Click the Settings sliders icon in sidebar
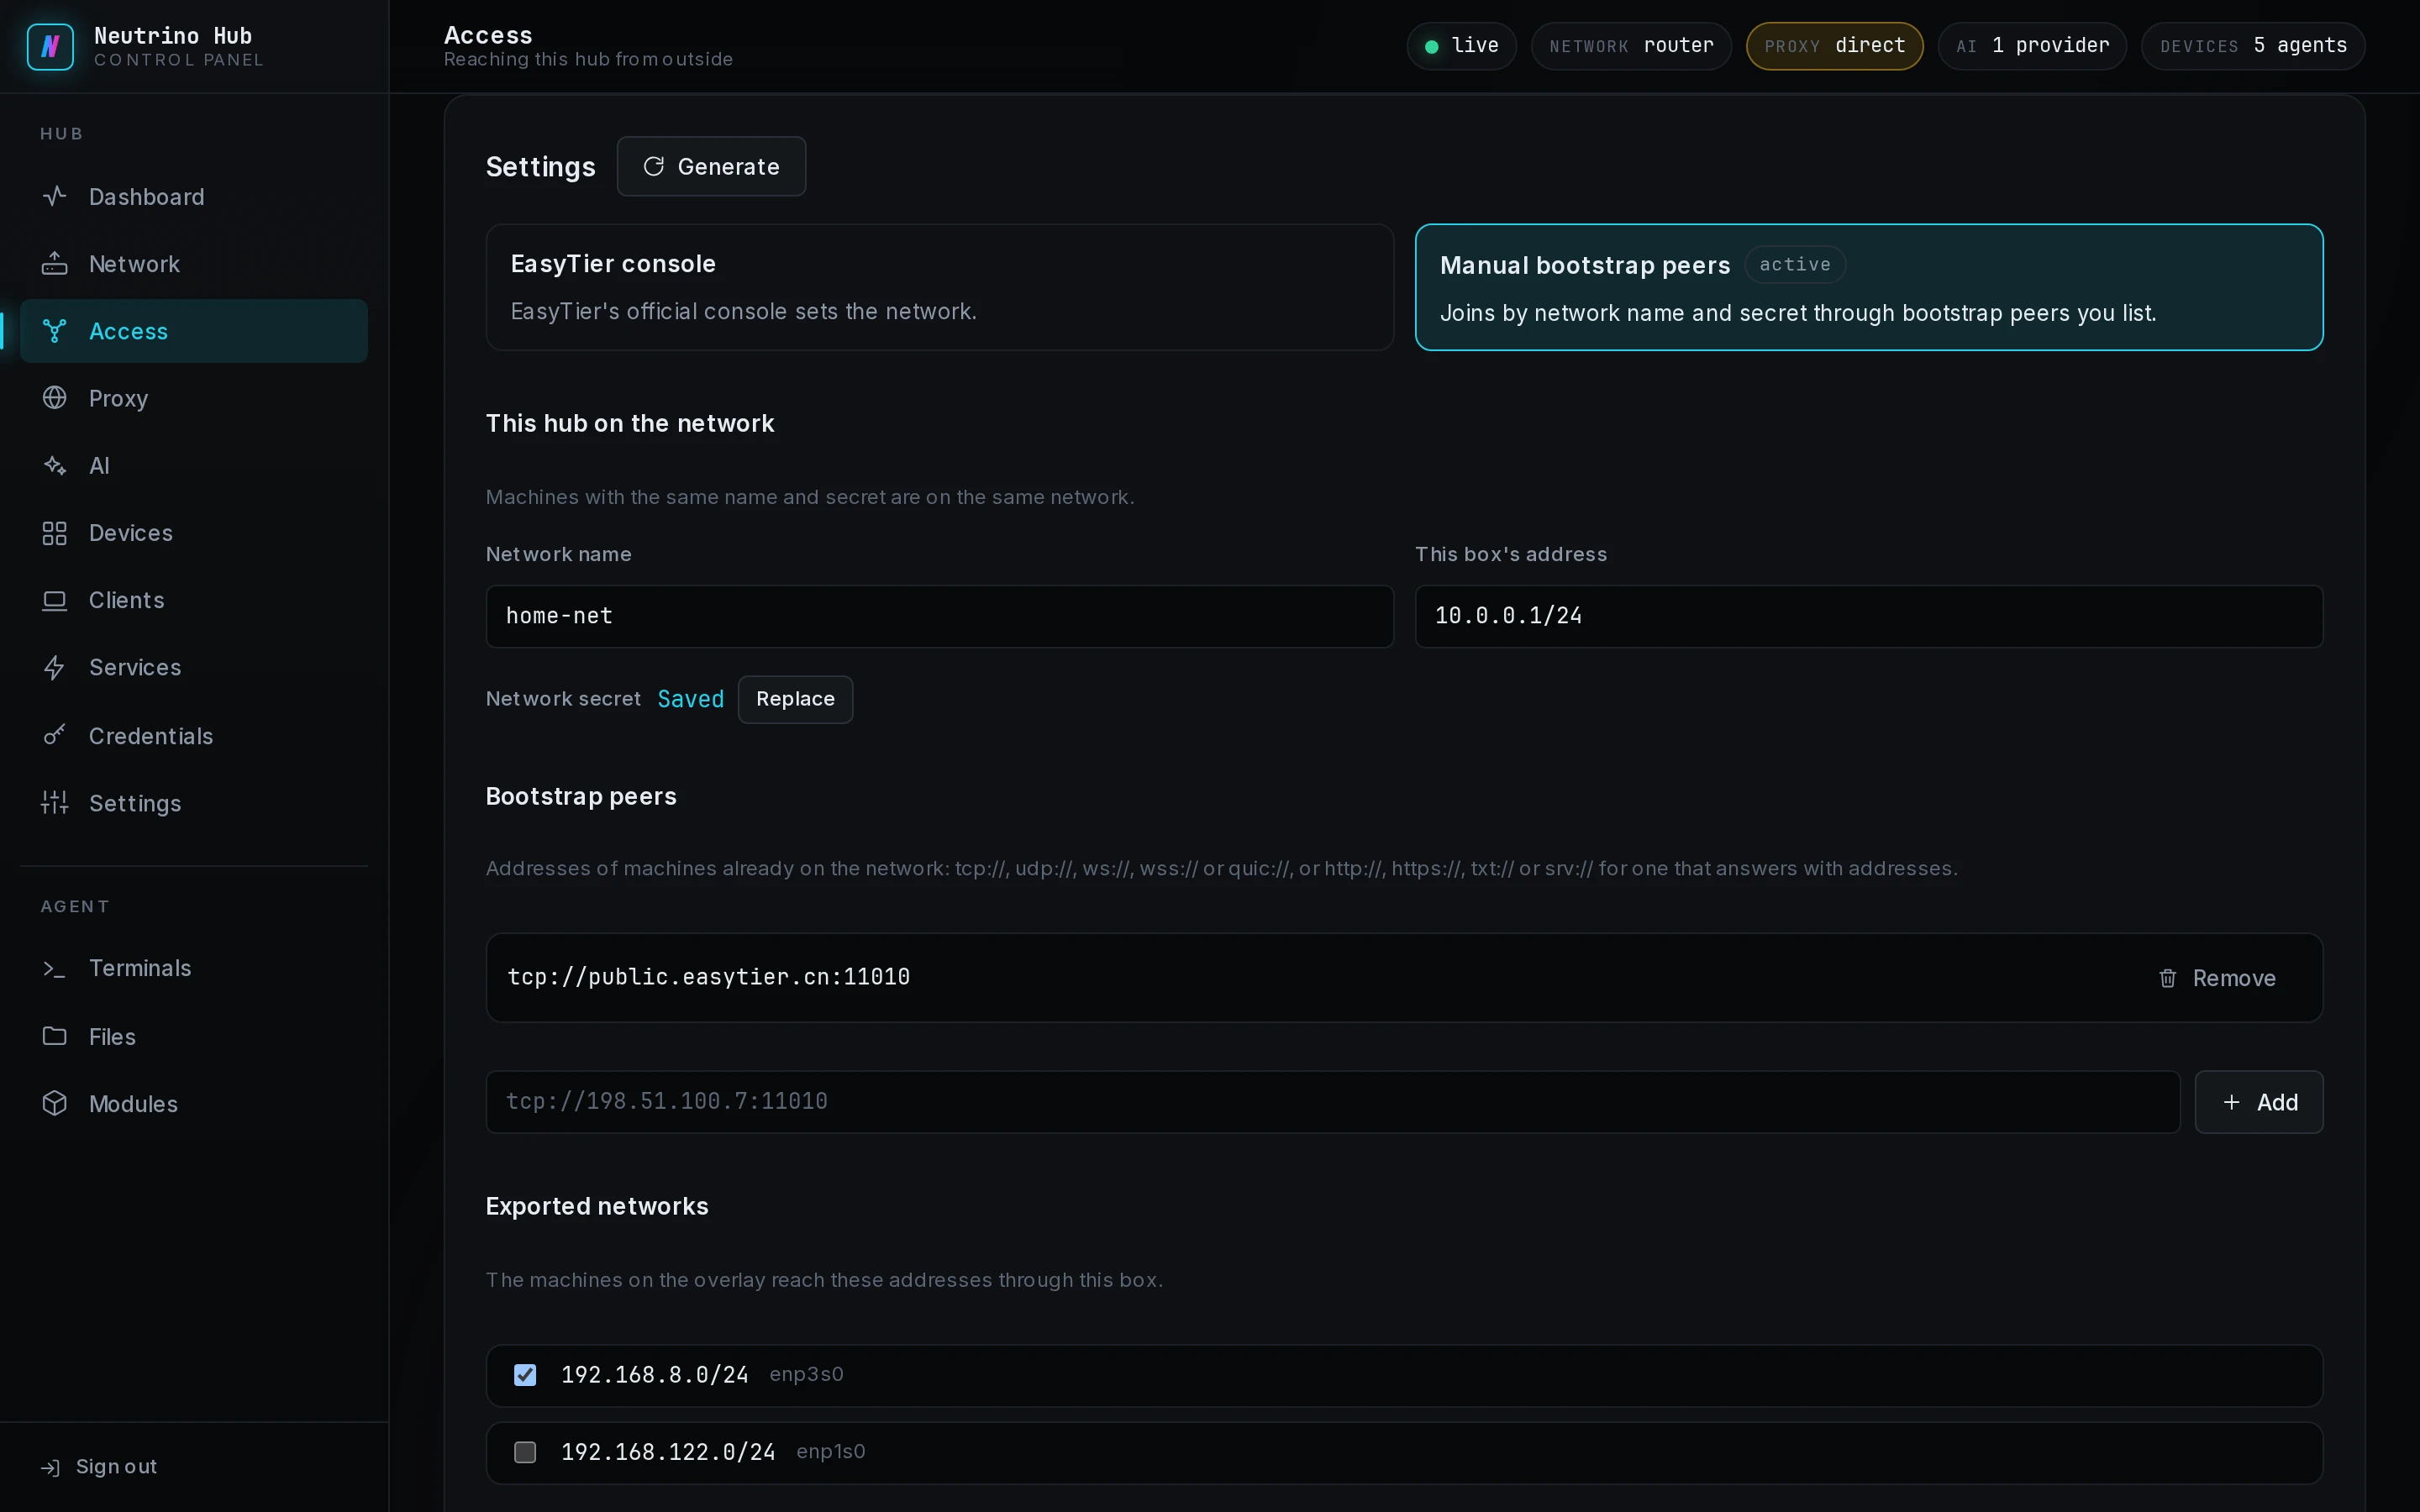This screenshot has width=2420, height=1512. [55, 803]
